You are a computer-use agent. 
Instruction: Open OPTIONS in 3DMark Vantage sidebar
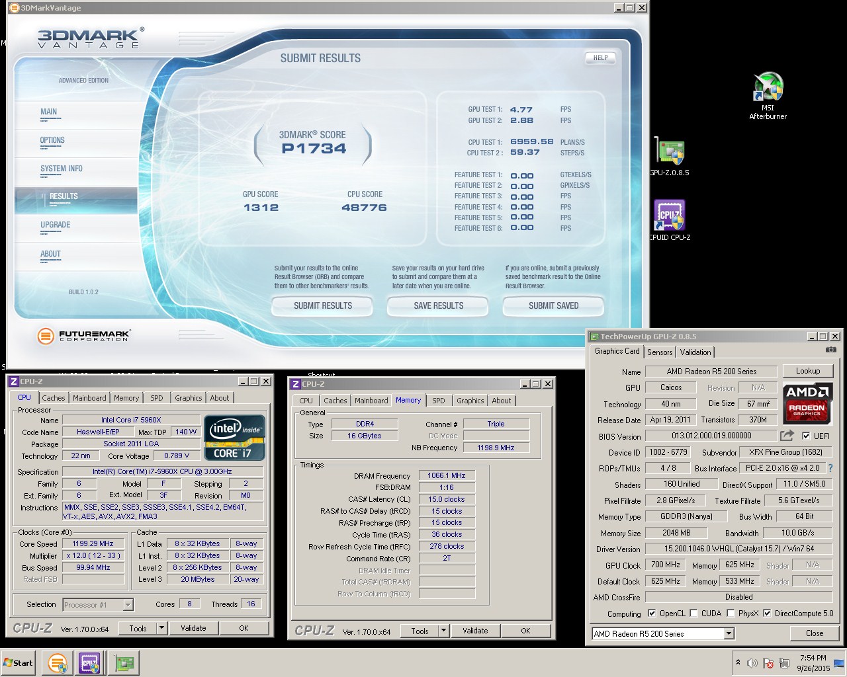[52, 140]
